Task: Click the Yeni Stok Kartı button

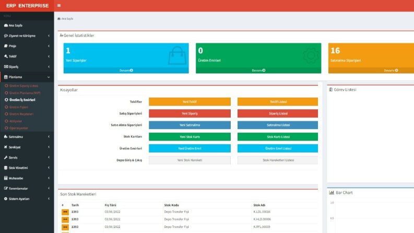Action: tap(190, 137)
